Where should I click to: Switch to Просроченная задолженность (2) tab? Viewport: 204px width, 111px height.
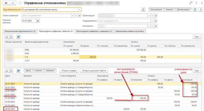[x=20, y=31]
